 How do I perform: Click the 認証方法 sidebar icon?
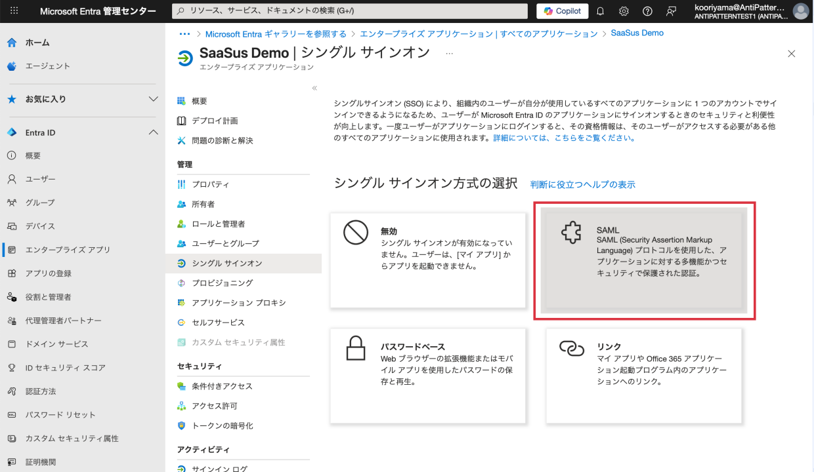point(12,391)
